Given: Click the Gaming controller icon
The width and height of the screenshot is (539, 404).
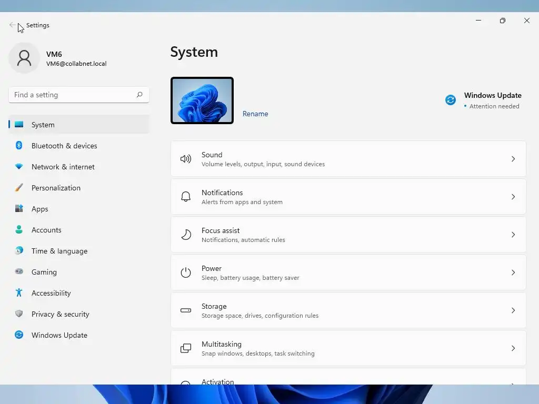Looking at the screenshot, I should pyautogui.click(x=19, y=271).
